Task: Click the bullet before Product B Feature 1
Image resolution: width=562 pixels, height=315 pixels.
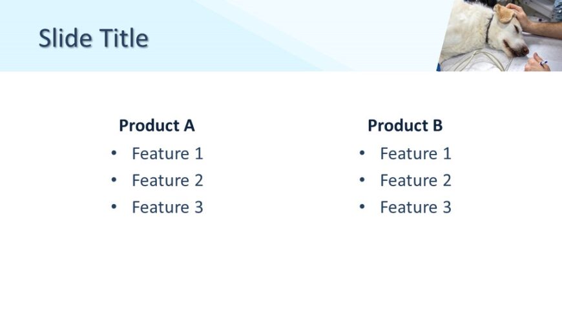Action: (x=362, y=153)
